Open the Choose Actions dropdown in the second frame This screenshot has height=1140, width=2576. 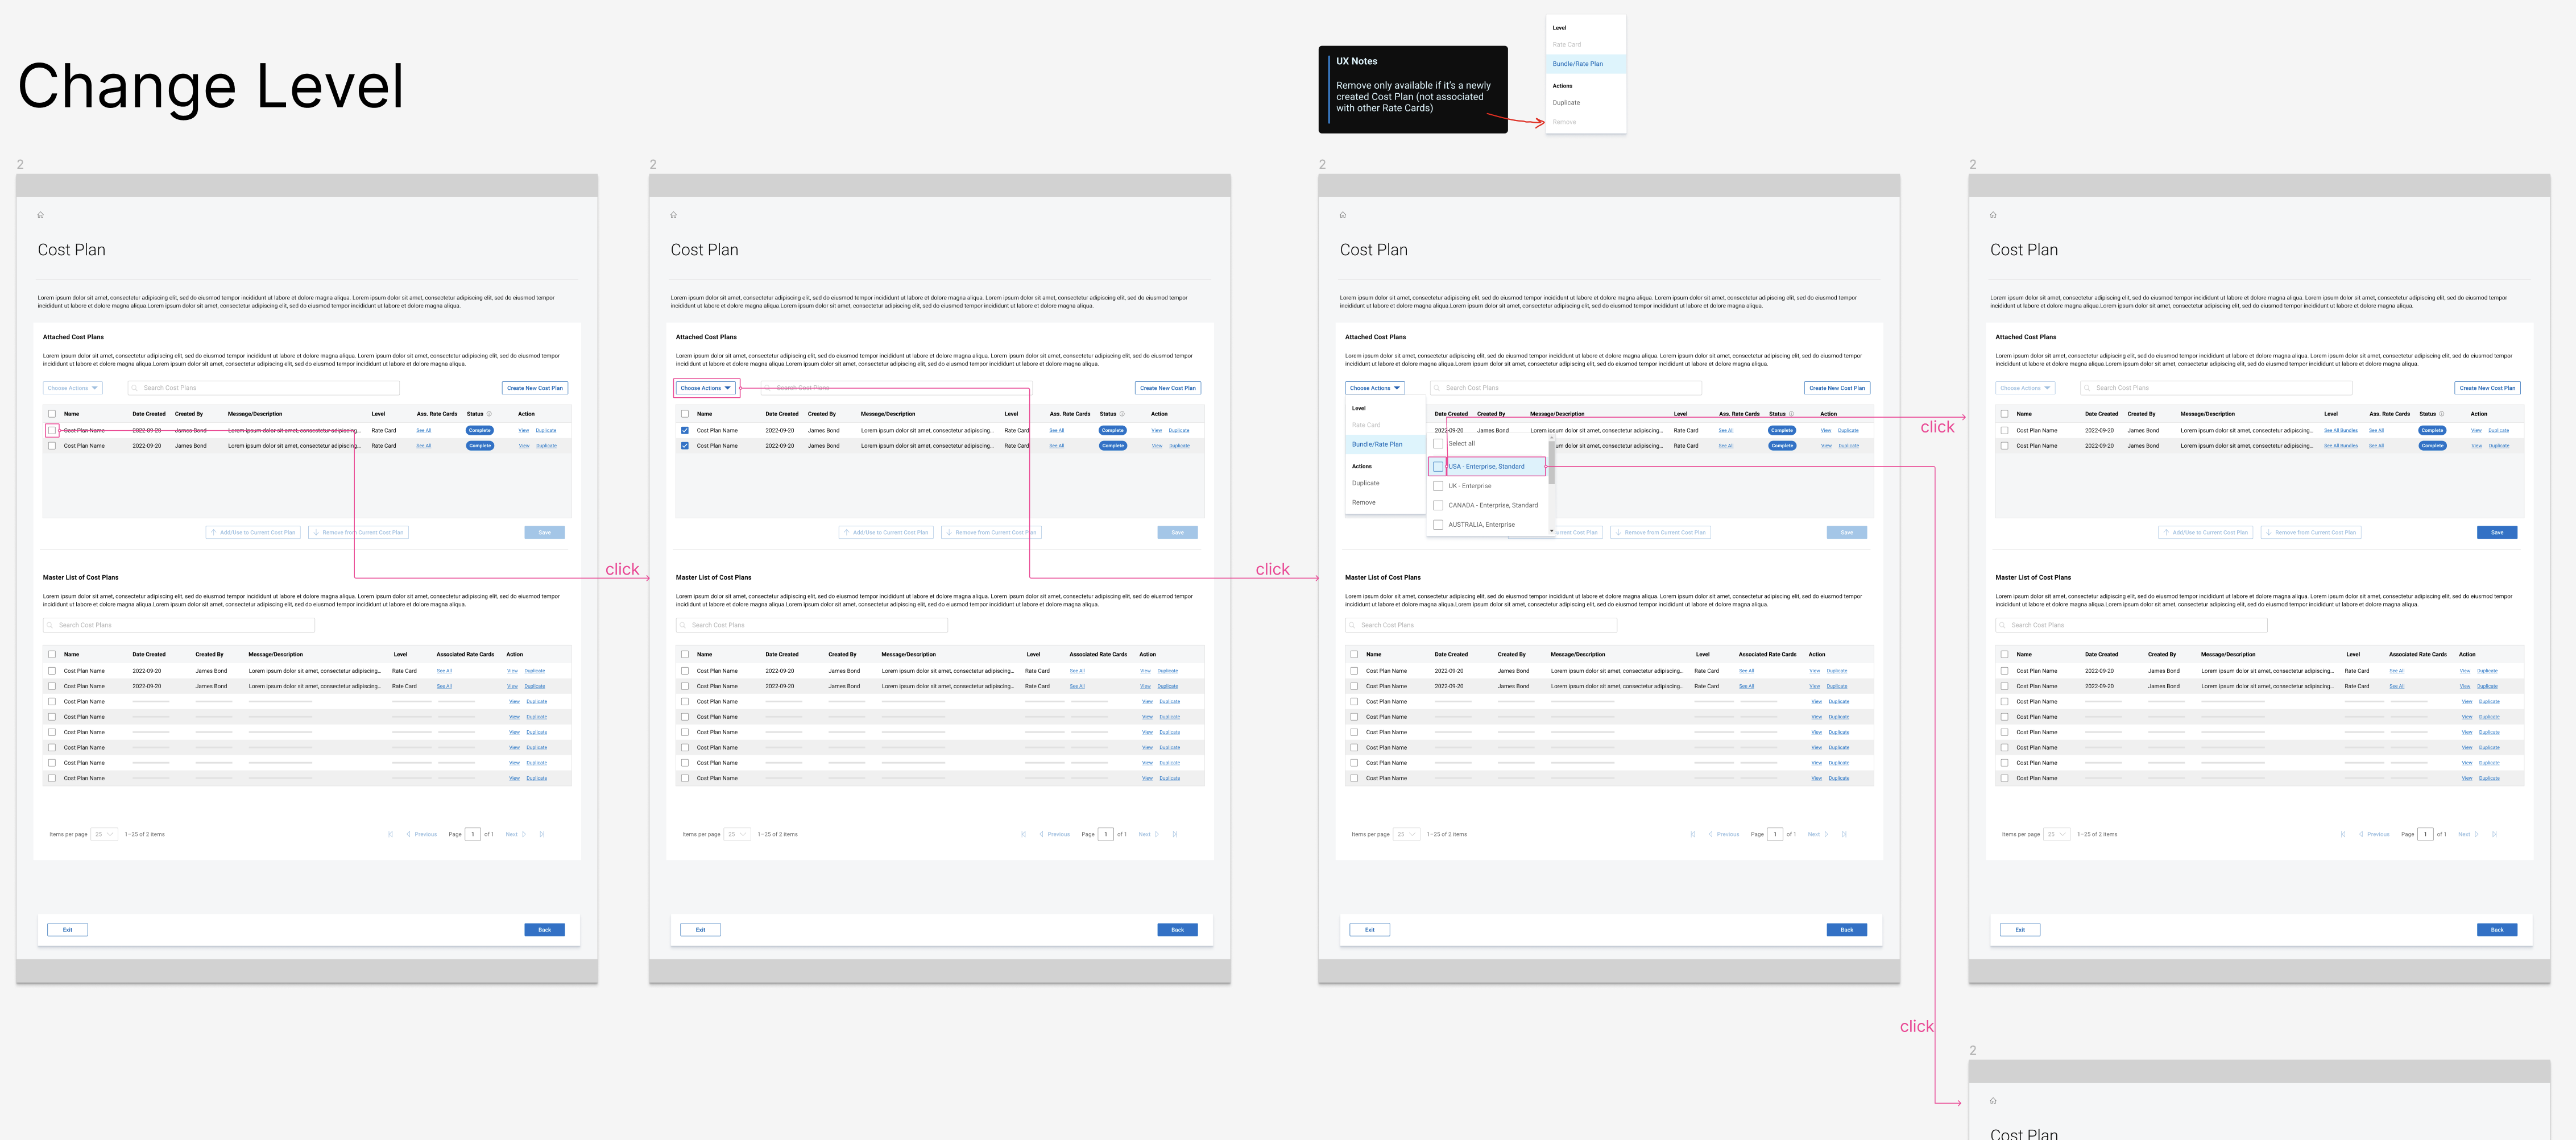tap(705, 388)
